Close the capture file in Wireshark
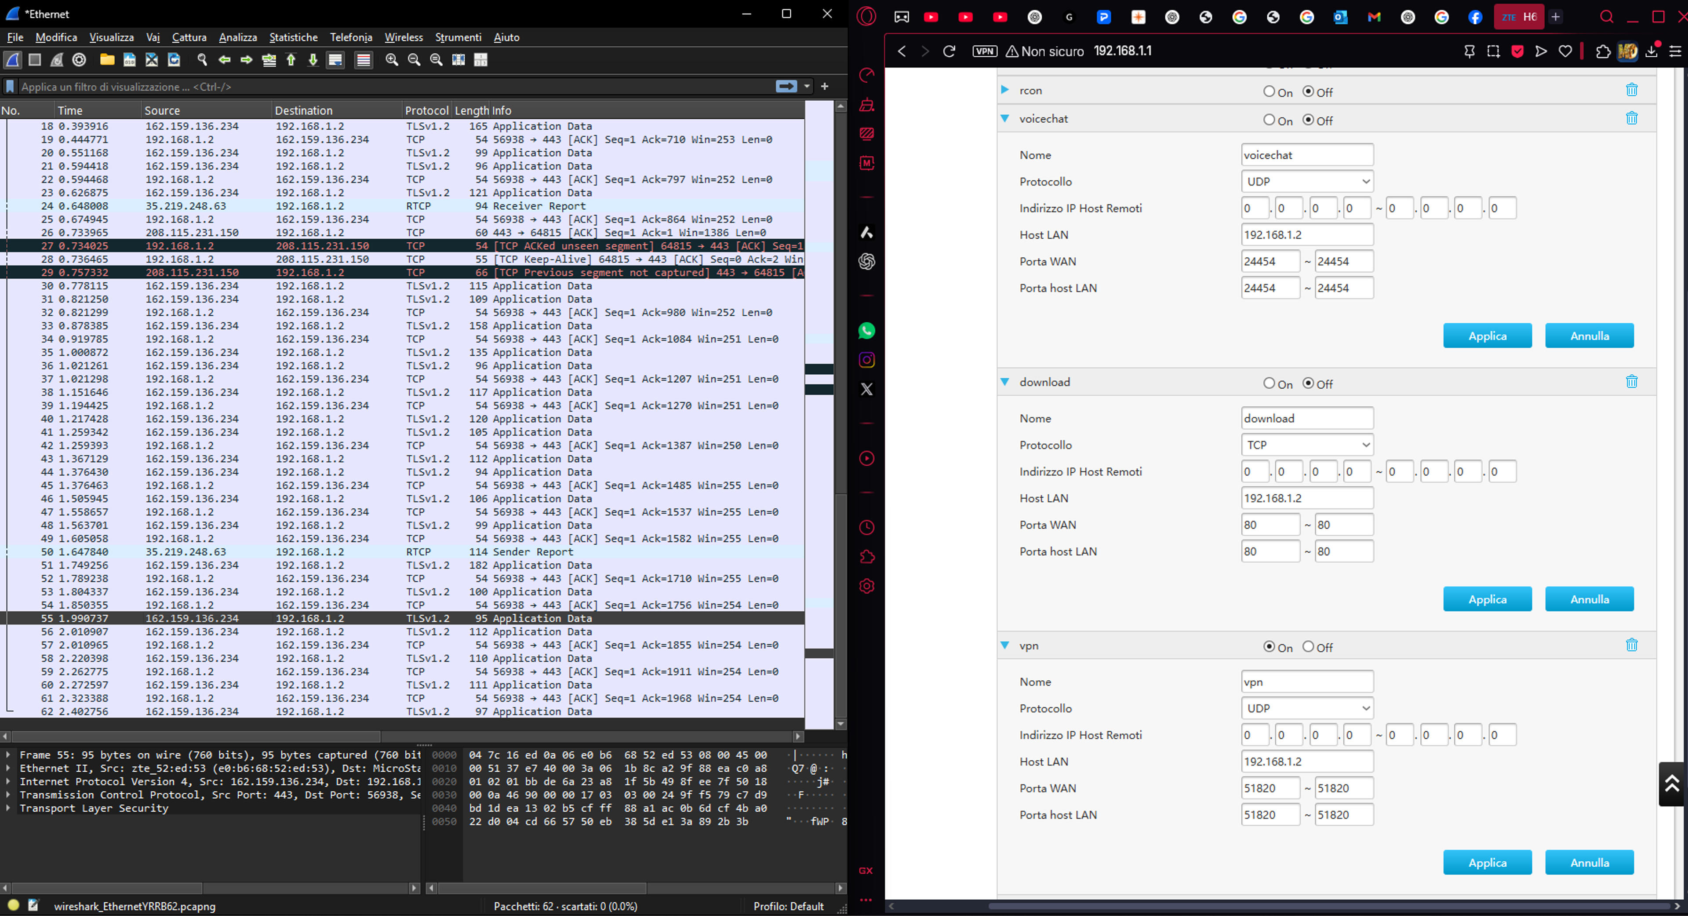Viewport: 1688px width, 916px height. pyautogui.click(x=152, y=60)
